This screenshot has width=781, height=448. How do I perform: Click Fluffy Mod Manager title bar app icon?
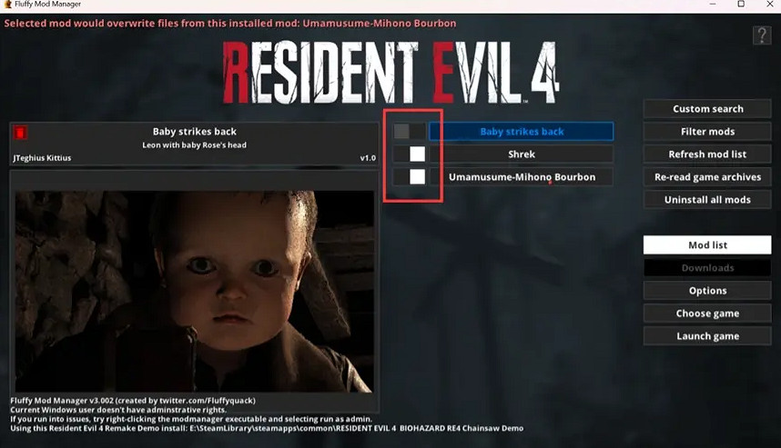click(7, 4)
